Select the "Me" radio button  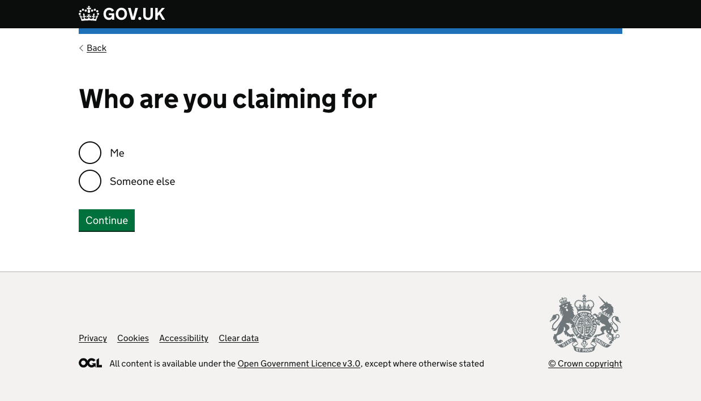point(90,153)
